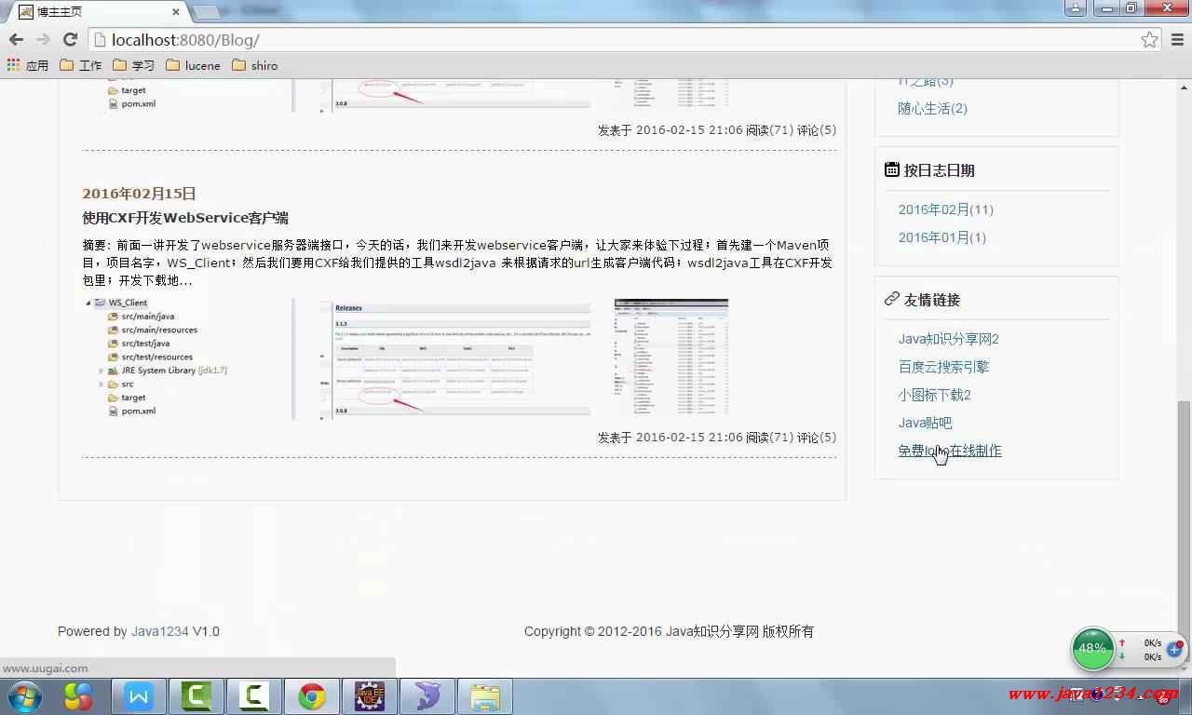Click the 按日志日期 calendar icon

[x=891, y=169]
